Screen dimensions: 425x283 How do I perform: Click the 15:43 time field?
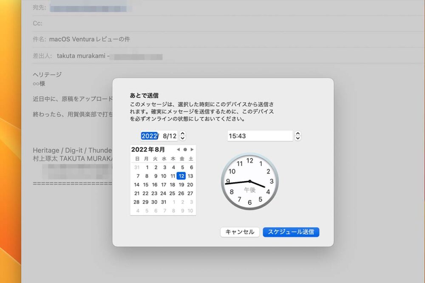(260, 136)
